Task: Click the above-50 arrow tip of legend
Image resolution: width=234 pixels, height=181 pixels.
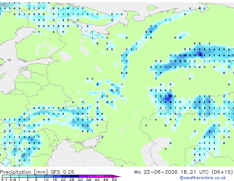Action: (117, 176)
